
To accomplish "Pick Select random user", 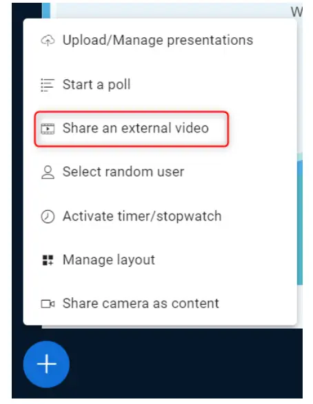I will tap(123, 172).
